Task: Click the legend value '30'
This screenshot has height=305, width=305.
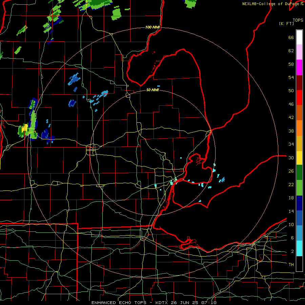Action: point(291,158)
